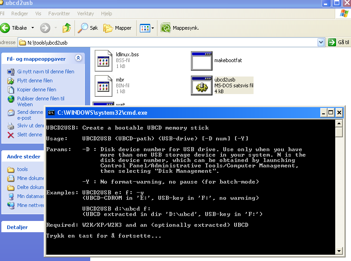Click the grey Forward arrow button
This screenshot has width=351, height=261.
click(45, 28)
